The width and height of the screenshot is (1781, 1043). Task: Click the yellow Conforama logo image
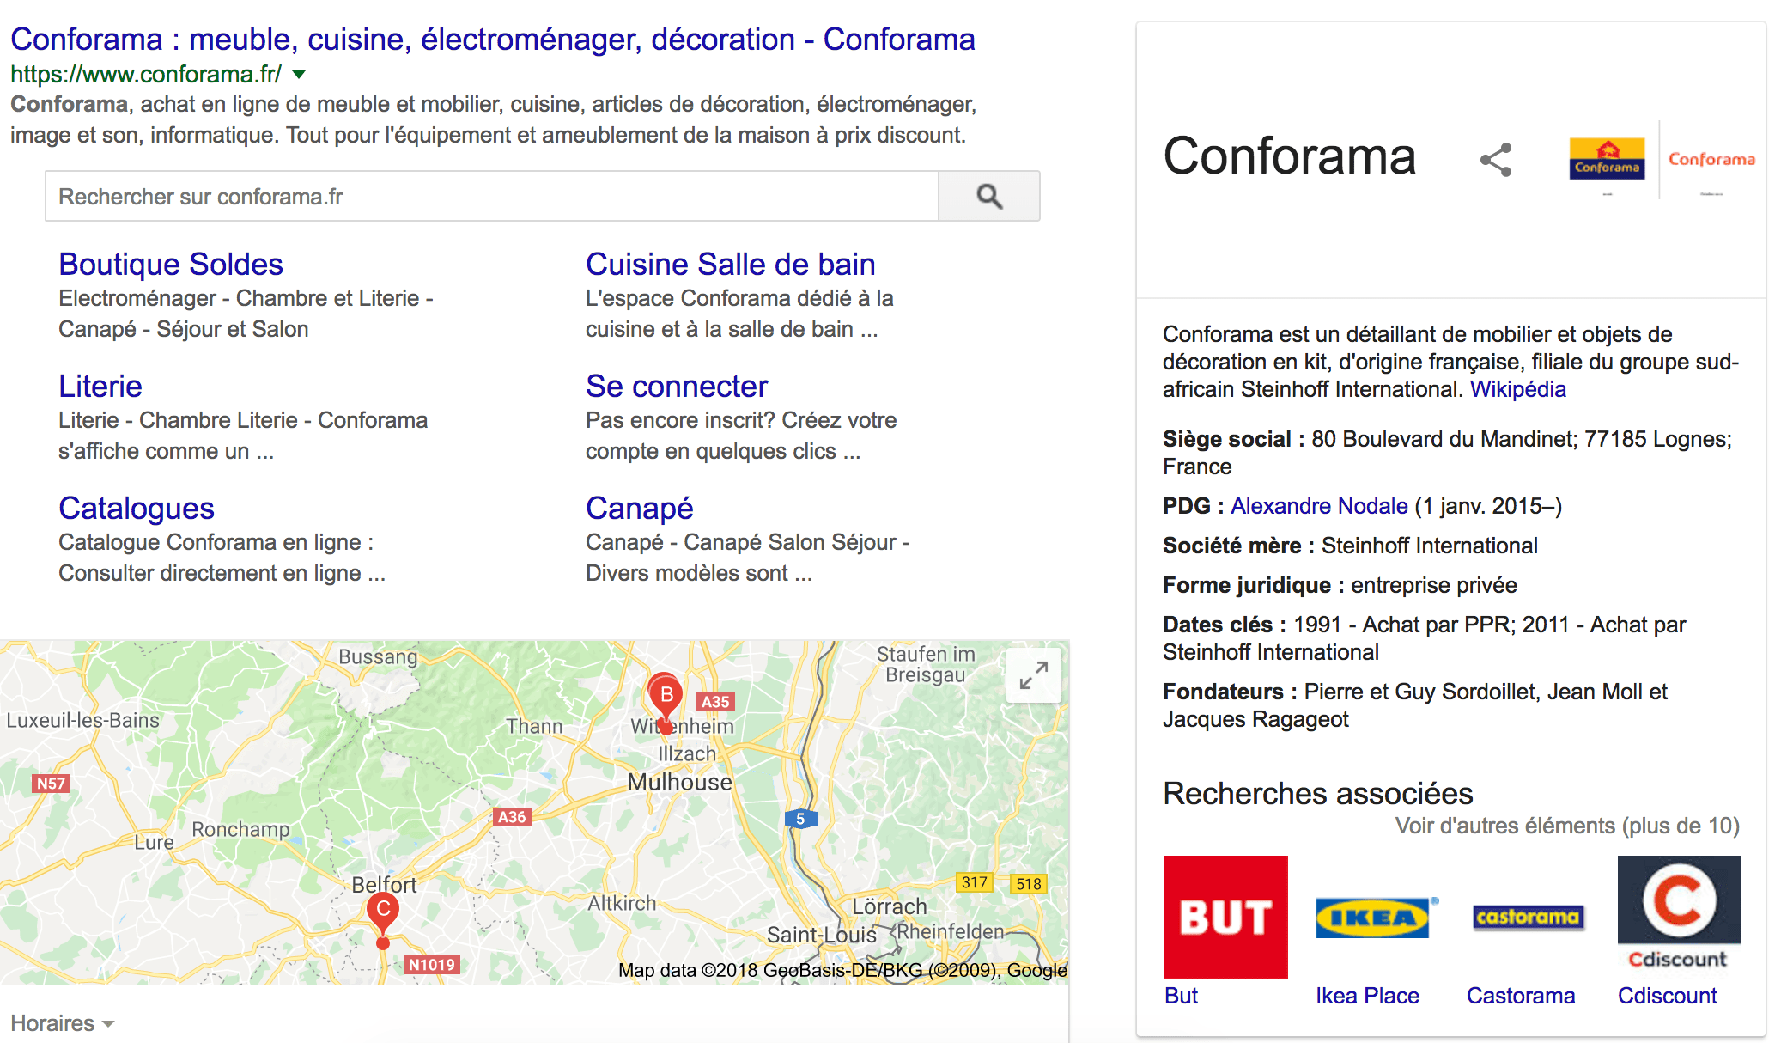[1607, 159]
